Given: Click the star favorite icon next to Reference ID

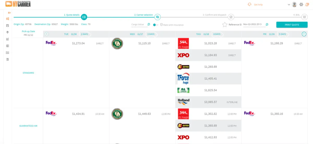Looking at the screenshot, I should [225, 25].
